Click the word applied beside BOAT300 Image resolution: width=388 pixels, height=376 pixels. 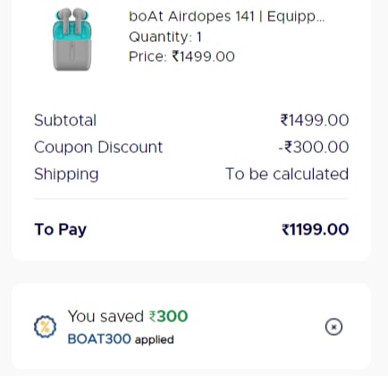click(x=154, y=340)
